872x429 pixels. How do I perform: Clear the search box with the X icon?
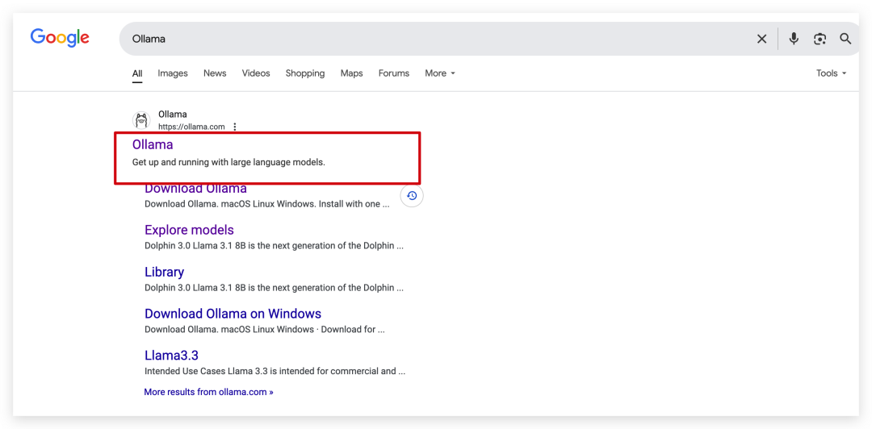761,39
